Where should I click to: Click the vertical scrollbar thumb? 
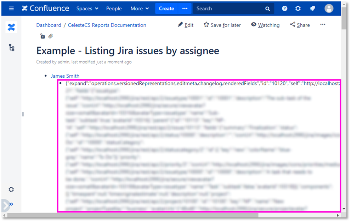[x=344, y=18]
